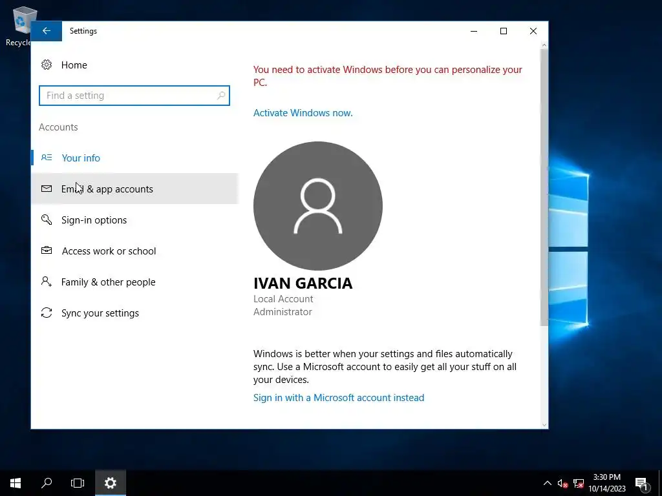Go back using the Settings back arrow
This screenshot has height=496, width=662.
[x=47, y=31]
